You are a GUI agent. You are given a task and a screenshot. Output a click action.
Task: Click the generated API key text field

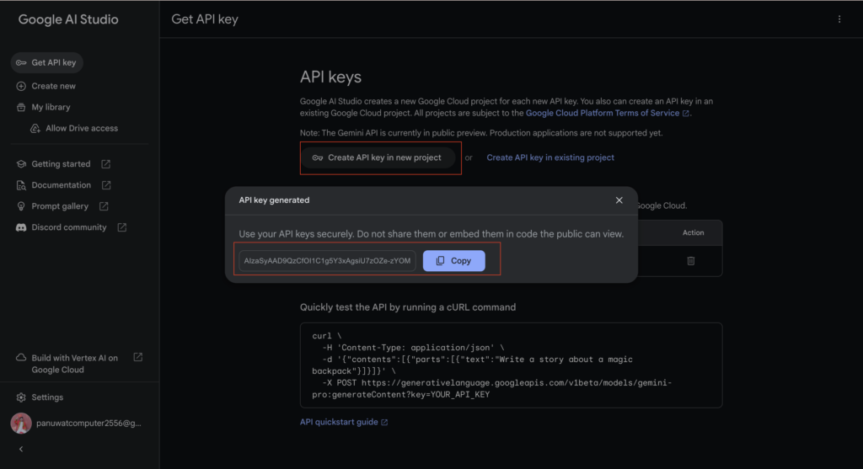(327, 261)
